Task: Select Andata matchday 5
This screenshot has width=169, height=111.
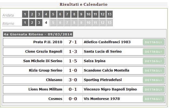Action: (53, 14)
